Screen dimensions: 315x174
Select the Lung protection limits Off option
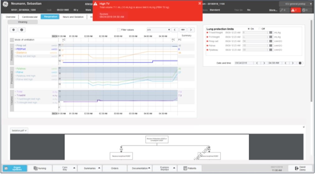point(259,29)
